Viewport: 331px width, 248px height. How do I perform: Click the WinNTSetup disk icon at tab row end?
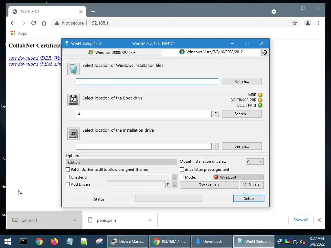pos(264,52)
